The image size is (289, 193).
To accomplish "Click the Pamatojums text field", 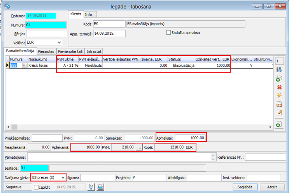I will point(119,158).
